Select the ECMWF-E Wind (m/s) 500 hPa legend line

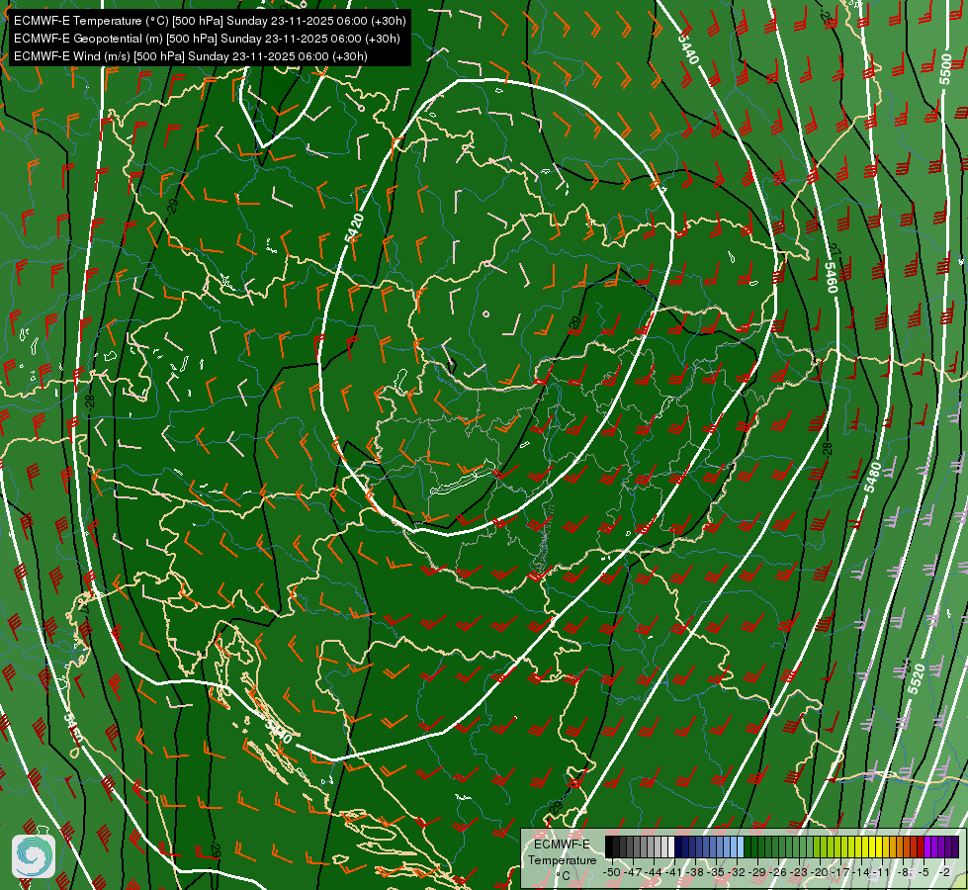(191, 56)
